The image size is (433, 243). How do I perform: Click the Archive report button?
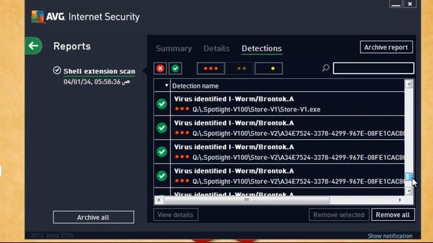386,47
